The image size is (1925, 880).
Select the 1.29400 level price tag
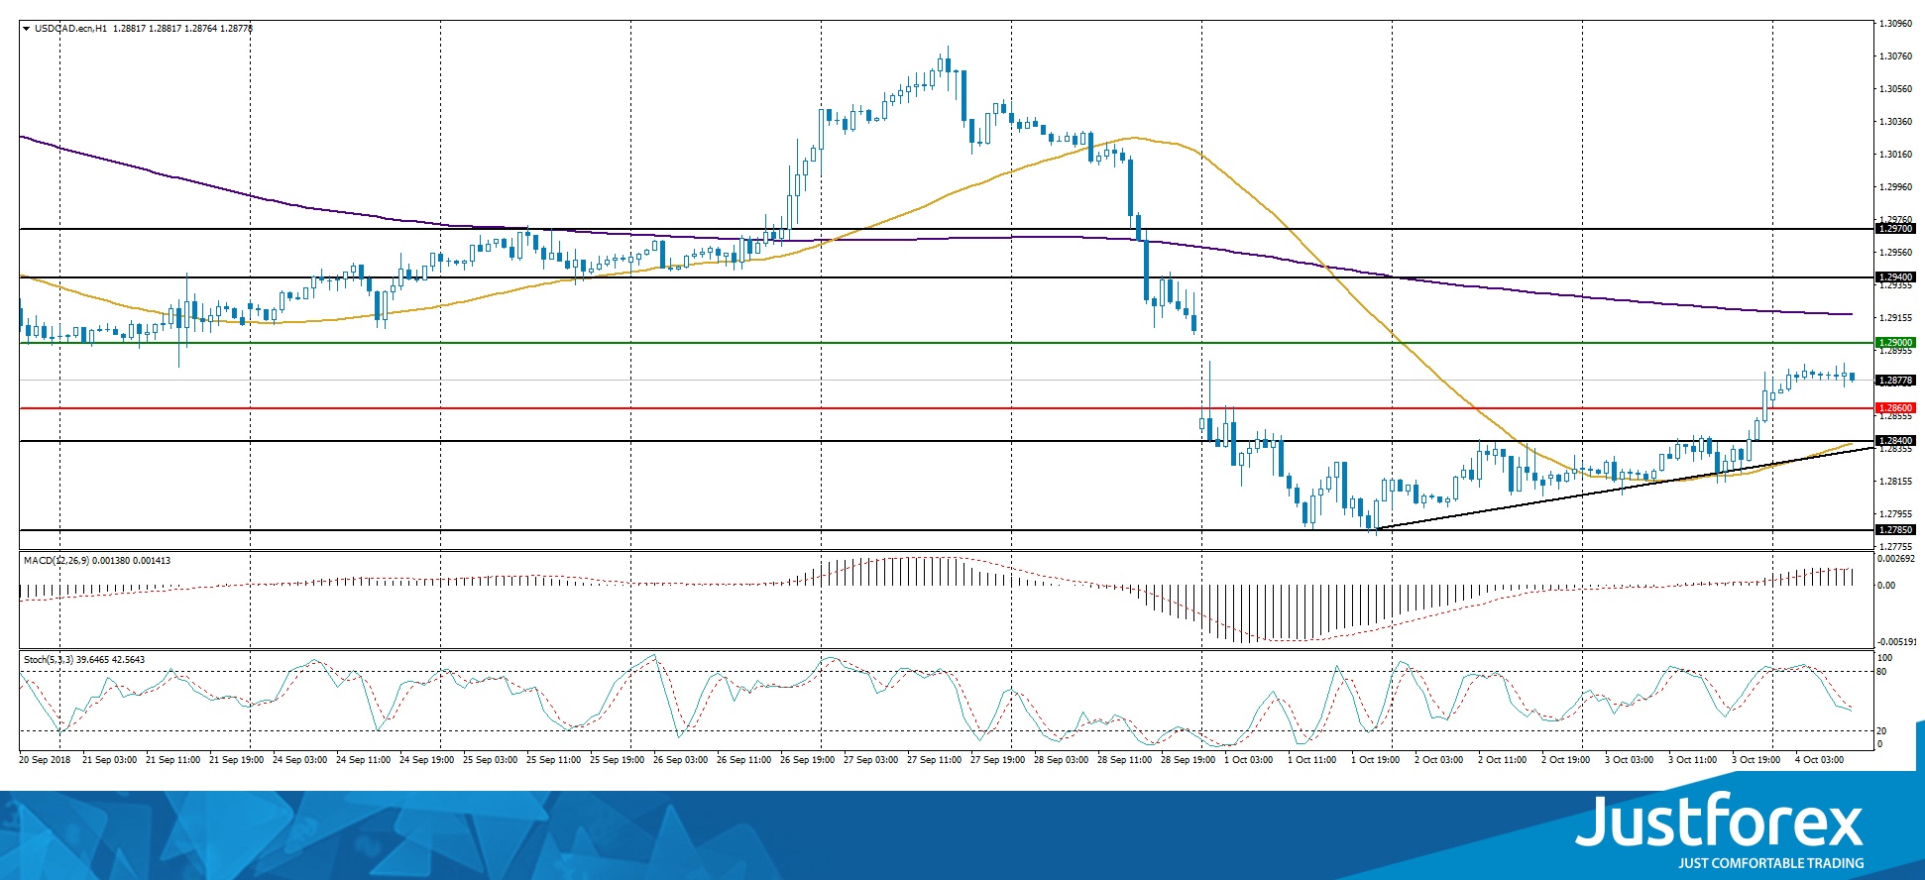pos(1896,277)
